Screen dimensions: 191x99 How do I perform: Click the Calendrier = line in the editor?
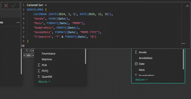click(37, 5)
